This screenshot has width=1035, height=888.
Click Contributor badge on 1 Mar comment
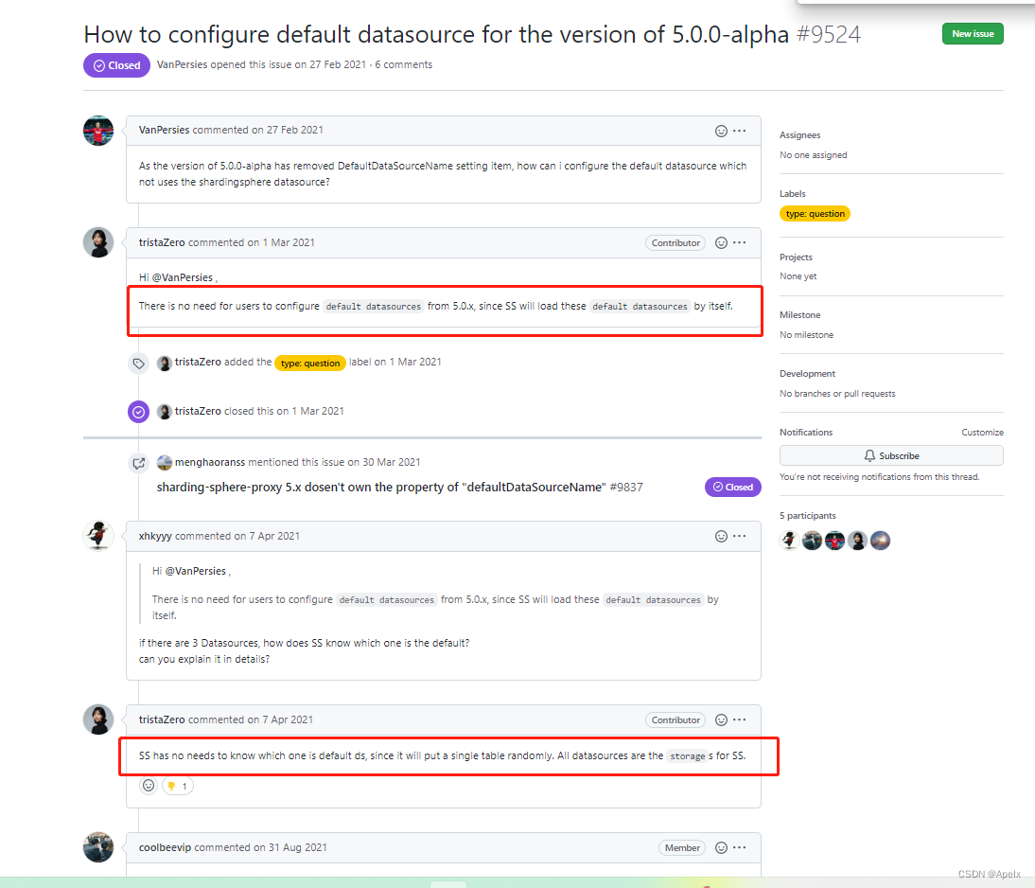click(x=675, y=243)
